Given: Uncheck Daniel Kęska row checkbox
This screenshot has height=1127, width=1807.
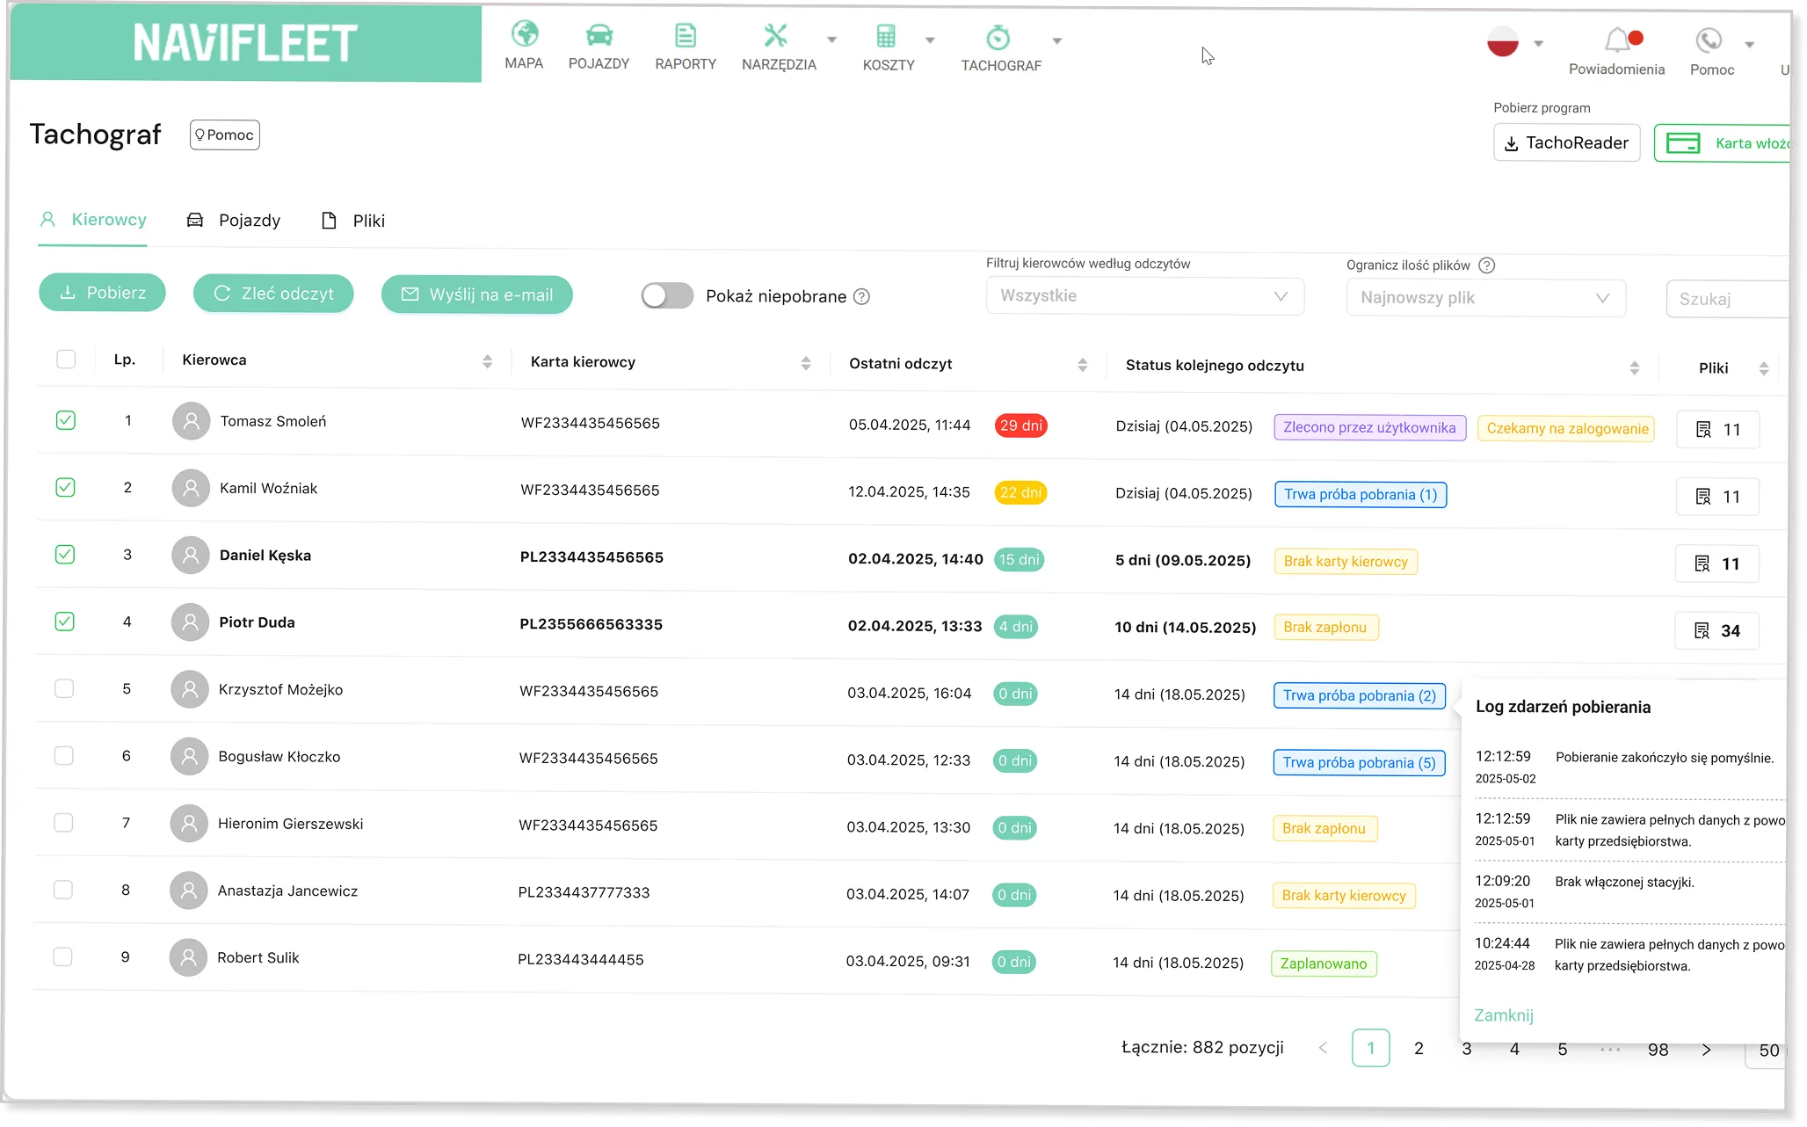Looking at the screenshot, I should coord(65,554).
